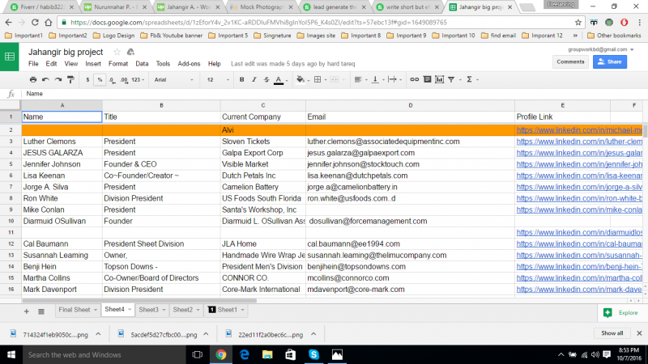Viewport: 648px width, 364px height.
Task: Toggle strikethrough formatting
Action: (x=266, y=79)
